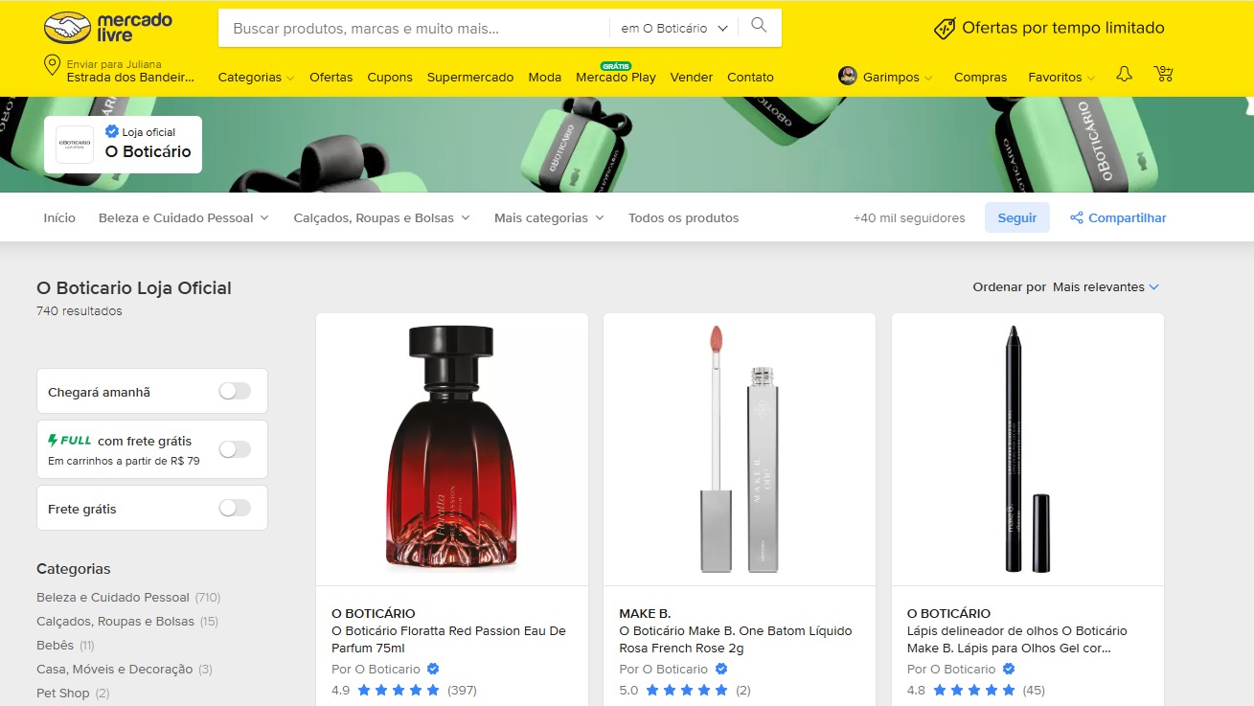Screen dimensions: 1254x706
Task: Click the delivery location pin icon
Action: pyautogui.click(x=53, y=66)
